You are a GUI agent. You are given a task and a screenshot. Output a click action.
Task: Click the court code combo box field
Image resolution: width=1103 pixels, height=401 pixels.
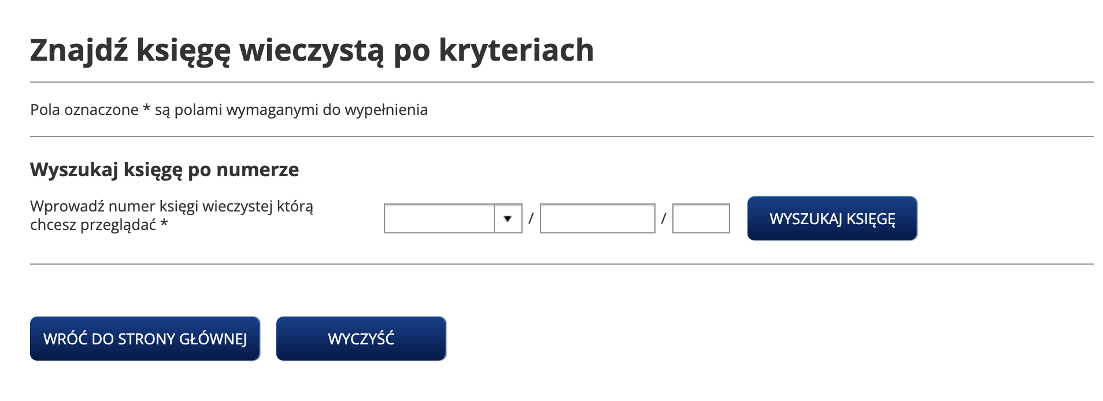point(439,219)
